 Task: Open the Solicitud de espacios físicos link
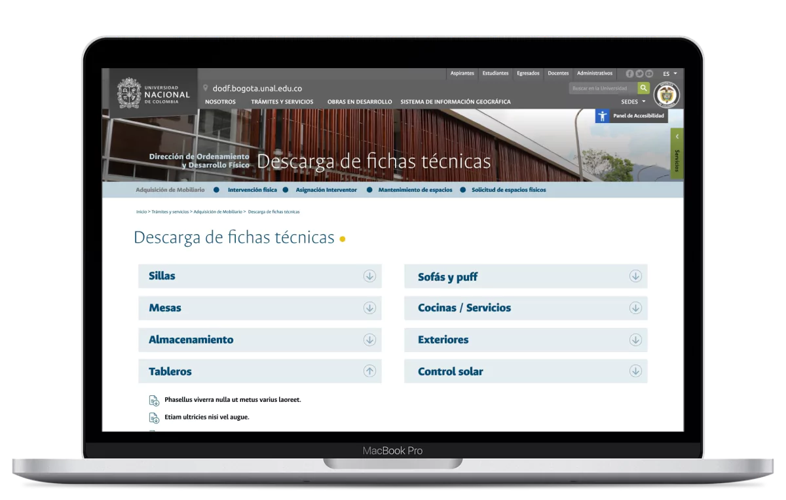tap(509, 190)
